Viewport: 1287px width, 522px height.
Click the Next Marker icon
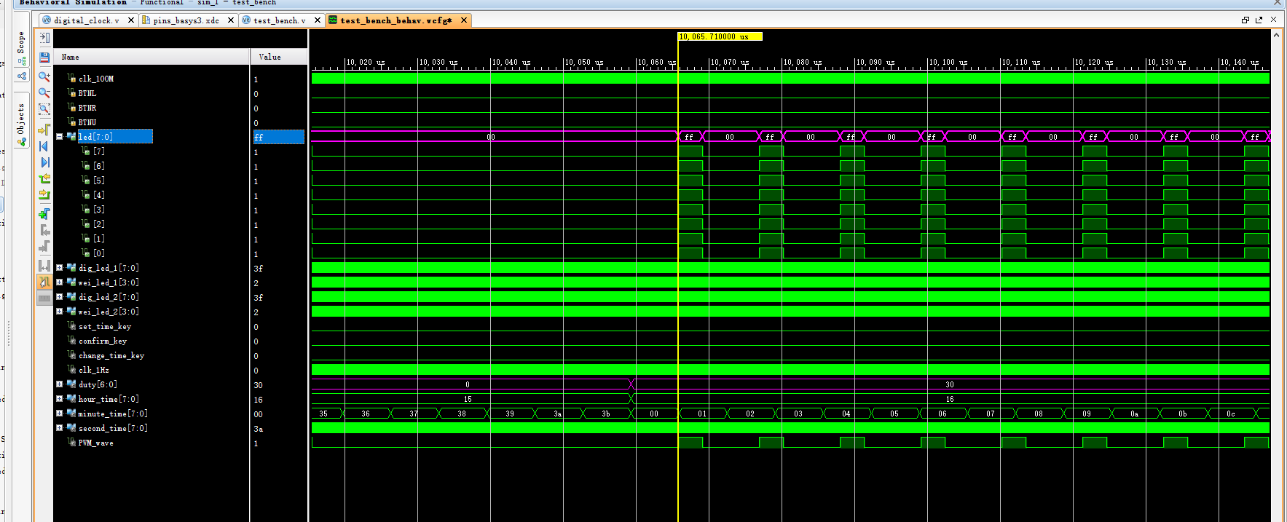pyautogui.click(x=44, y=246)
